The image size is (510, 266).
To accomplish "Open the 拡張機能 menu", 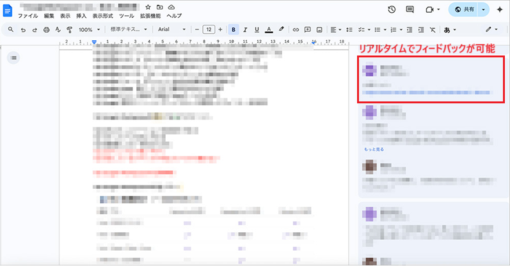I will click(150, 16).
